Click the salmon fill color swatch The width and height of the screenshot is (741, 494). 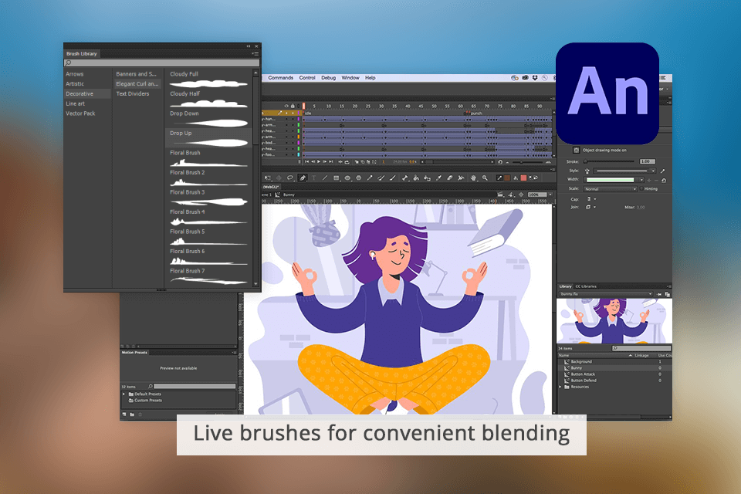pos(523,178)
